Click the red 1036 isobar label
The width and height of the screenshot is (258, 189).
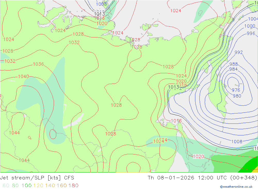(38, 64)
